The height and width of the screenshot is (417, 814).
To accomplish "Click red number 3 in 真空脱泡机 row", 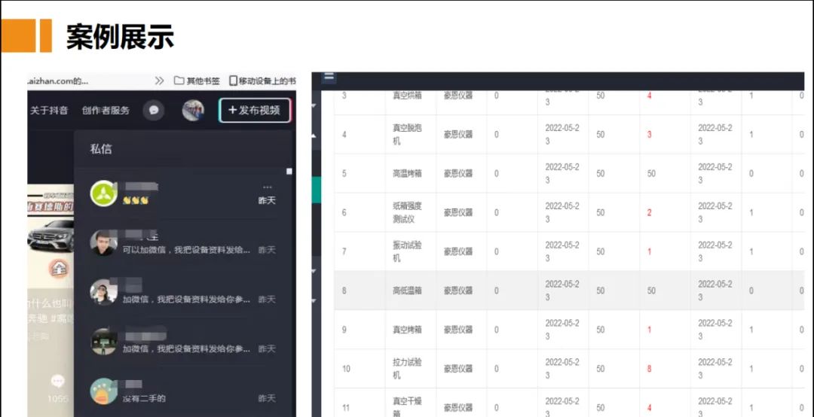I will click(x=649, y=135).
